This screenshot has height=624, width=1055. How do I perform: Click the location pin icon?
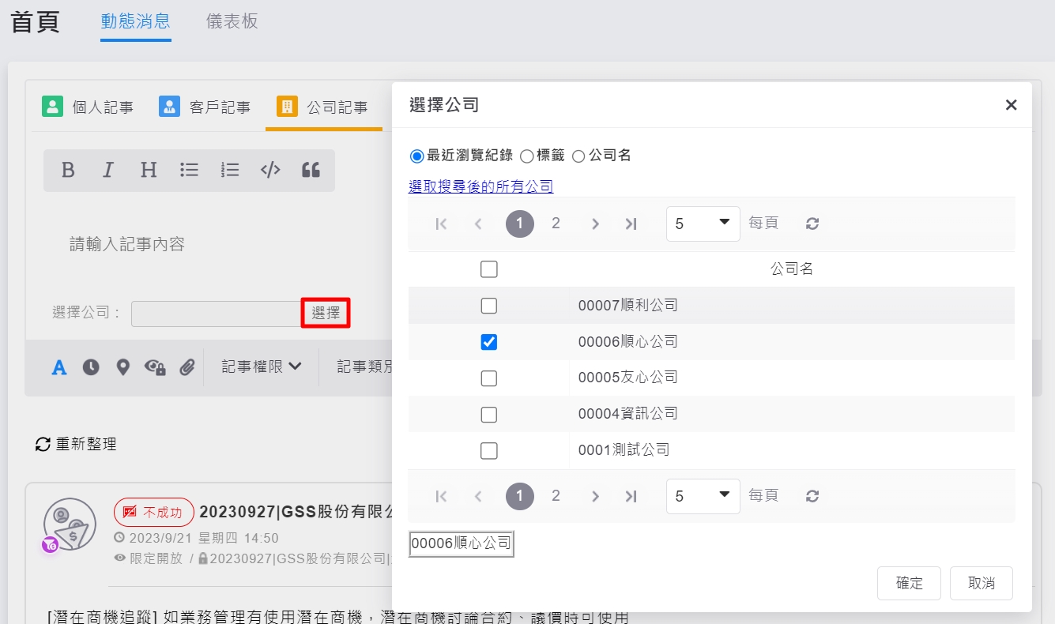122,367
